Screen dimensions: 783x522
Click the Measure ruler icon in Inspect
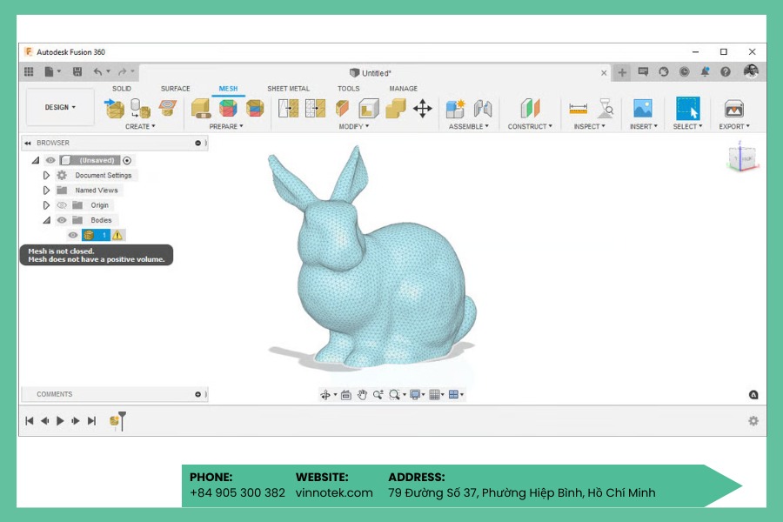[x=578, y=109]
